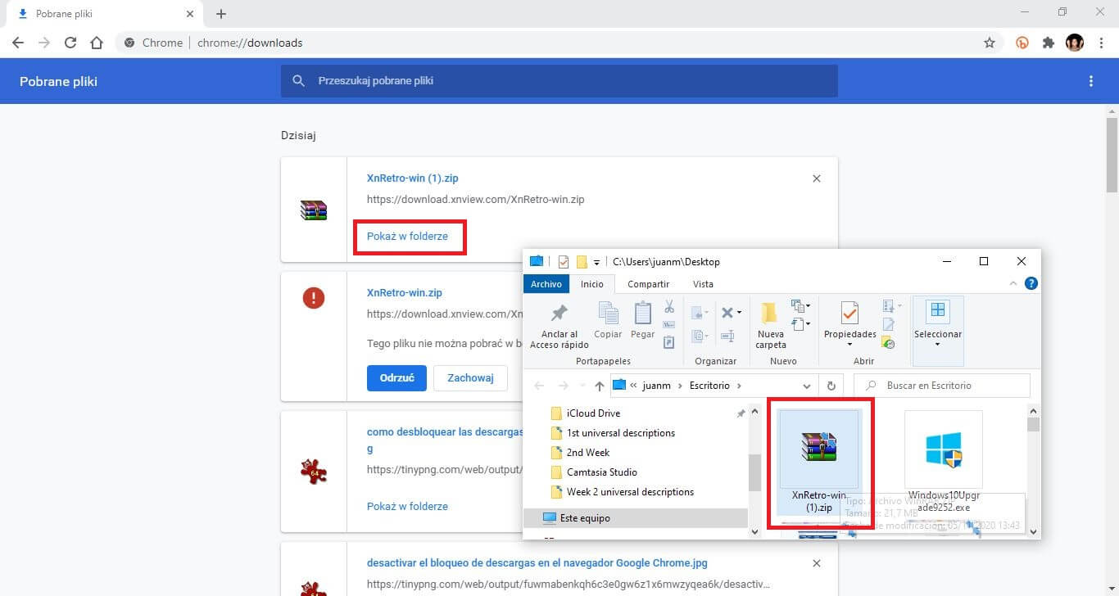Viewport: 1119px width, 596px height.
Task: Click the Zachowaj button
Action: tap(470, 378)
